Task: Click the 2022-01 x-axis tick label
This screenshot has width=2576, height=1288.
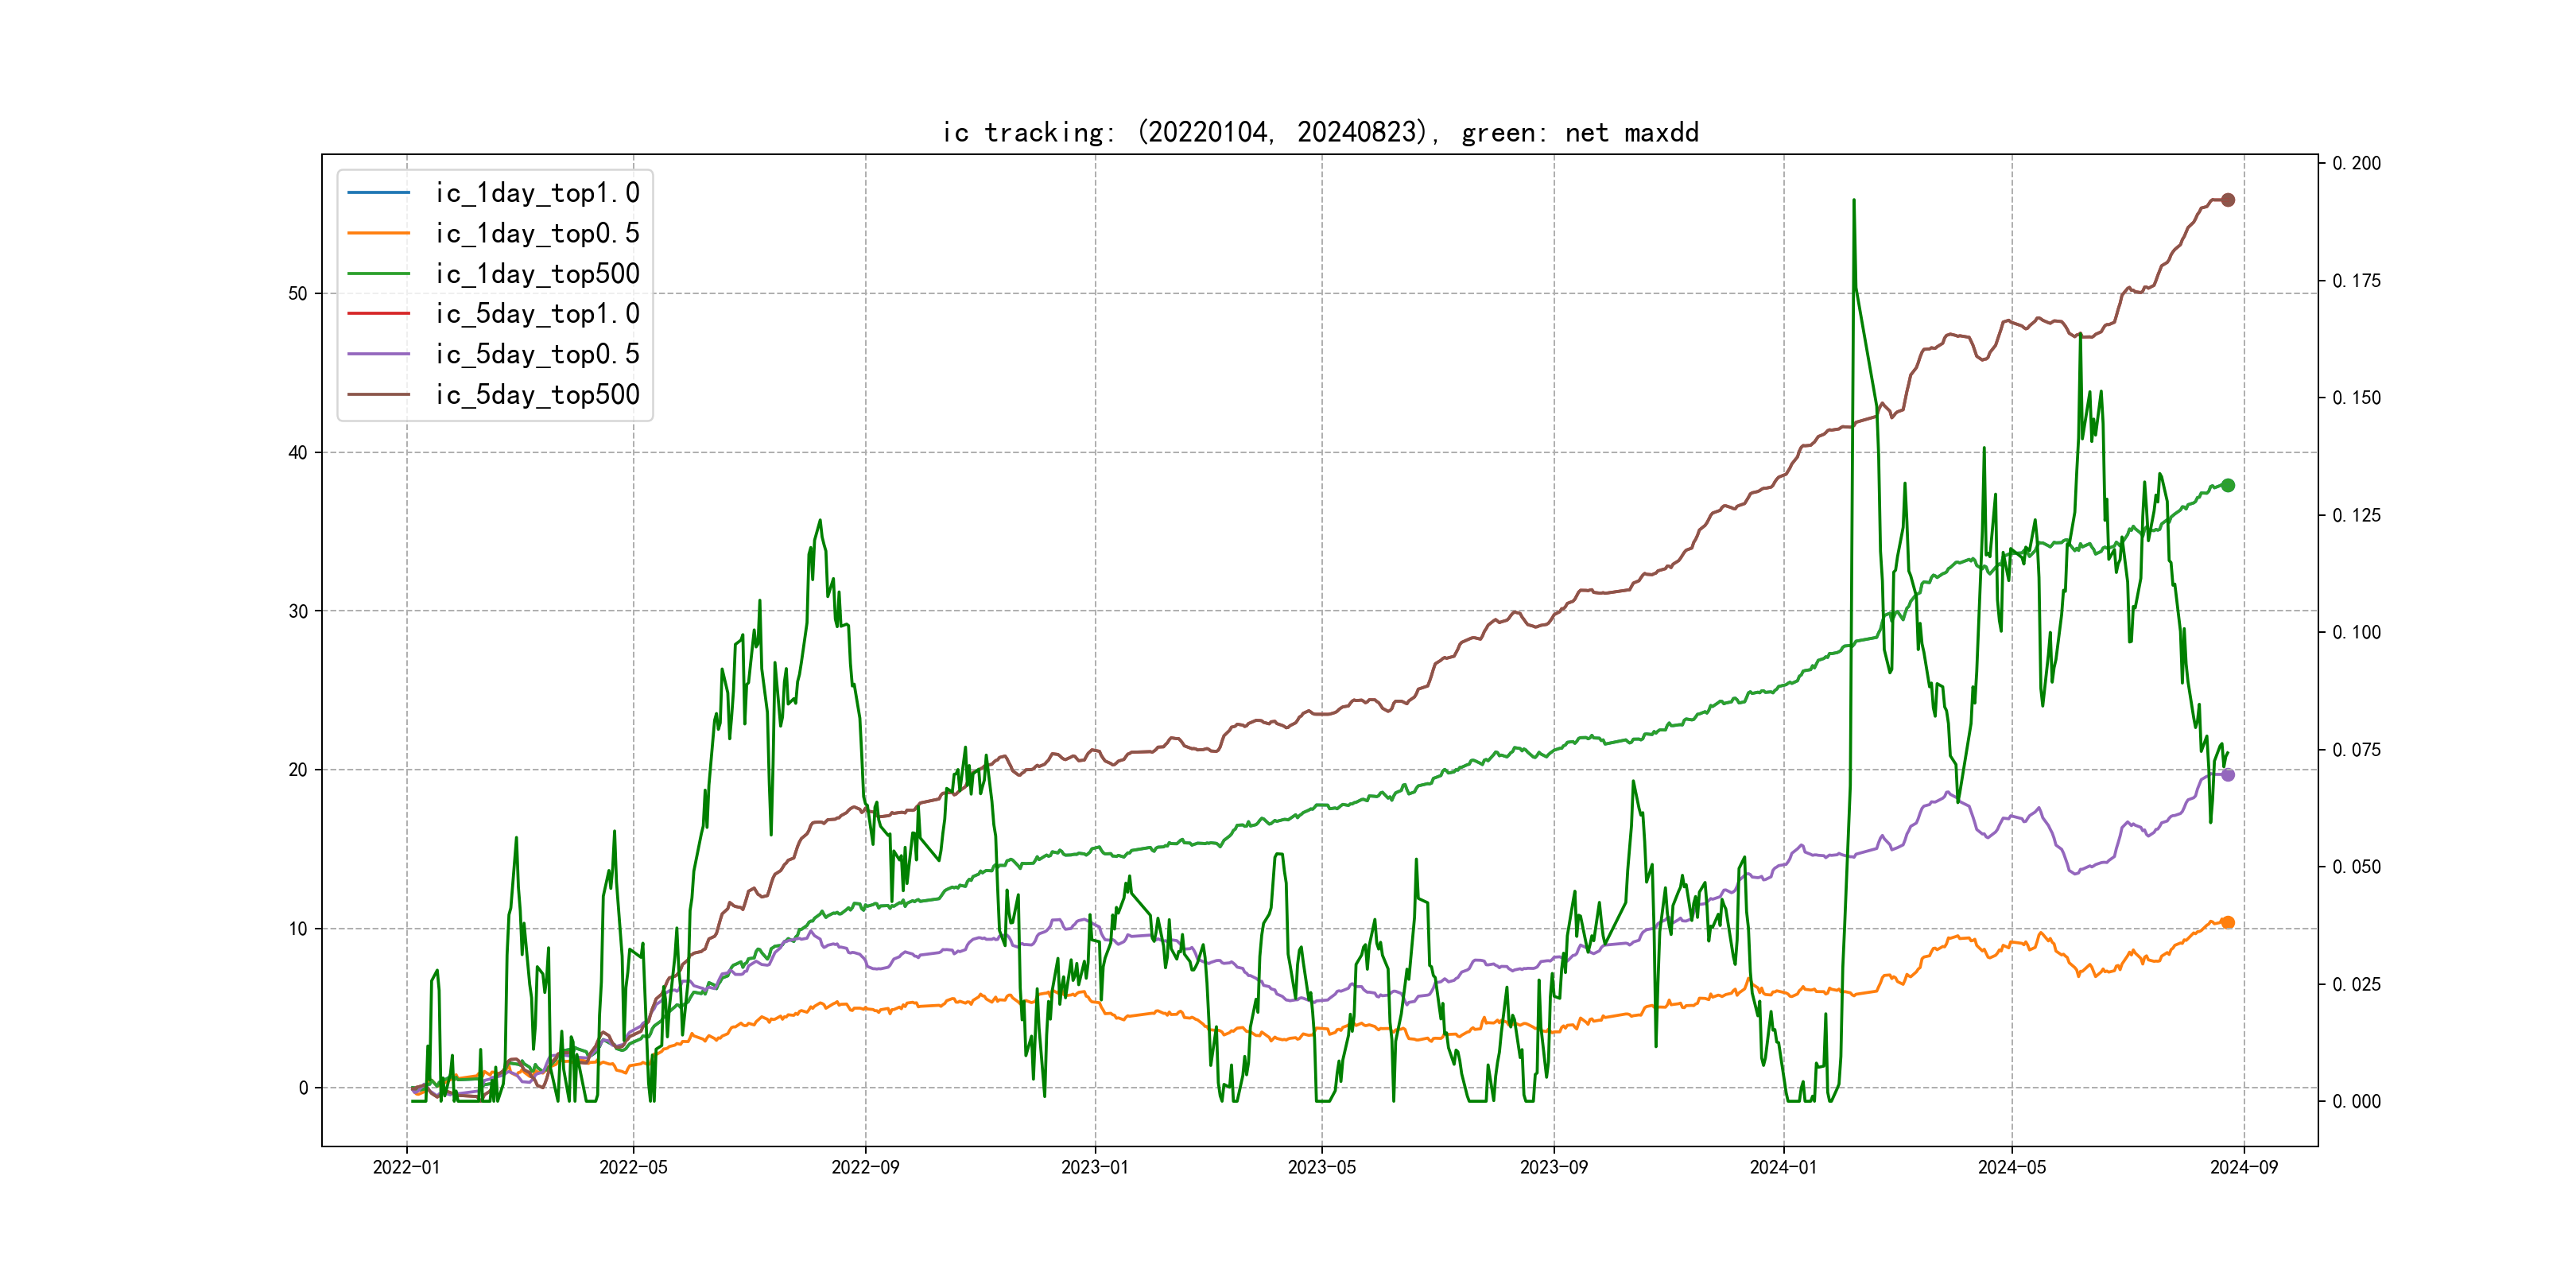Action: click(x=406, y=1167)
